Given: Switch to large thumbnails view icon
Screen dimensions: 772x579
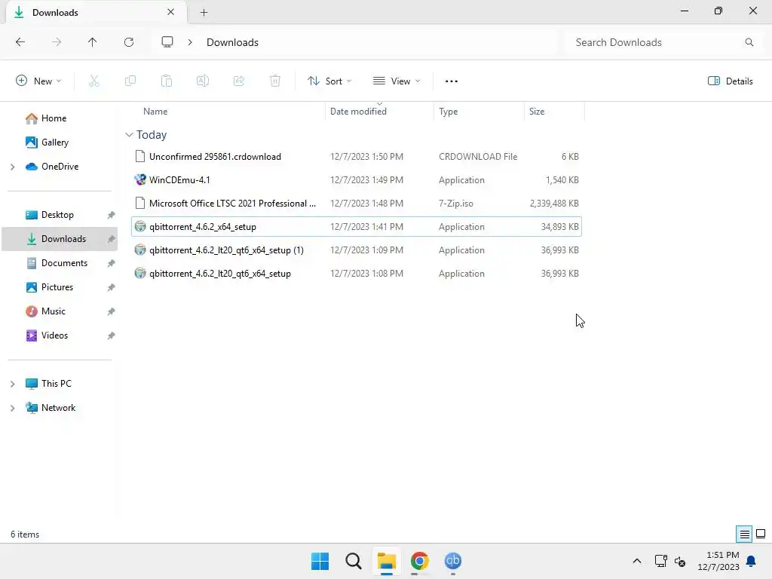Looking at the screenshot, I should [x=761, y=534].
